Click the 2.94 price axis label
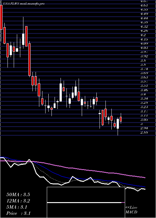 coord(144,128)
